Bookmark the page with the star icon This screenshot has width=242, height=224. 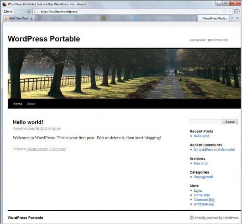point(225,11)
